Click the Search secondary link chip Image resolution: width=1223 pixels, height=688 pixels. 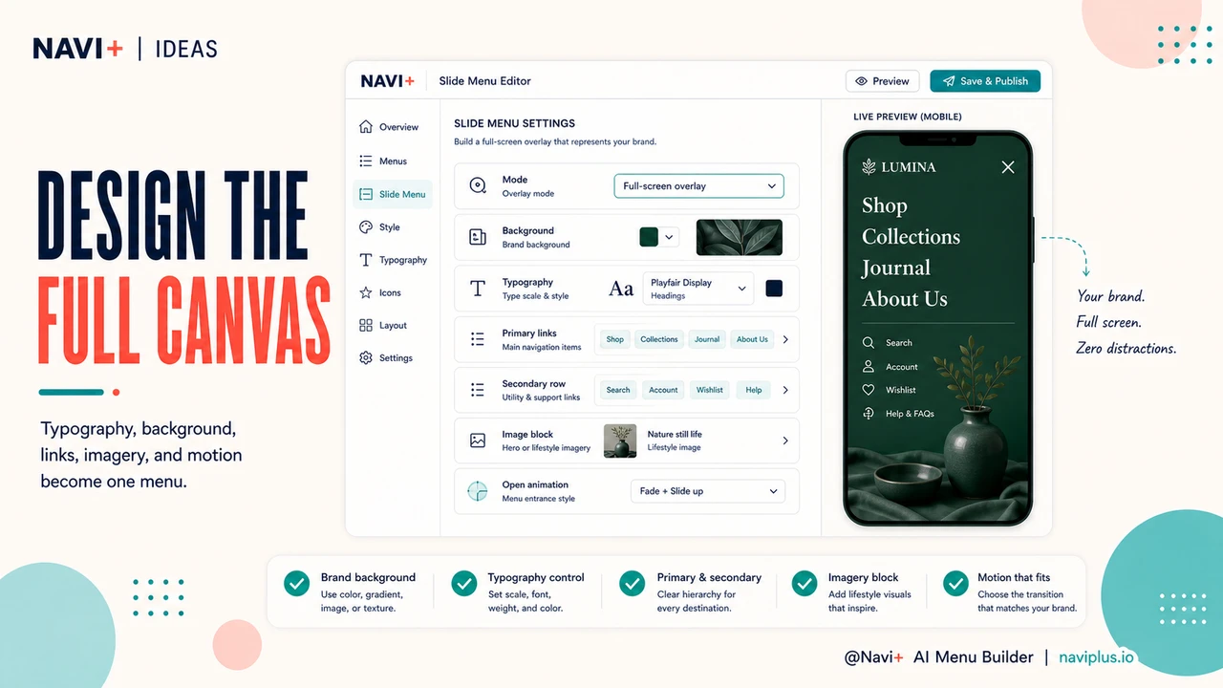[x=618, y=390]
